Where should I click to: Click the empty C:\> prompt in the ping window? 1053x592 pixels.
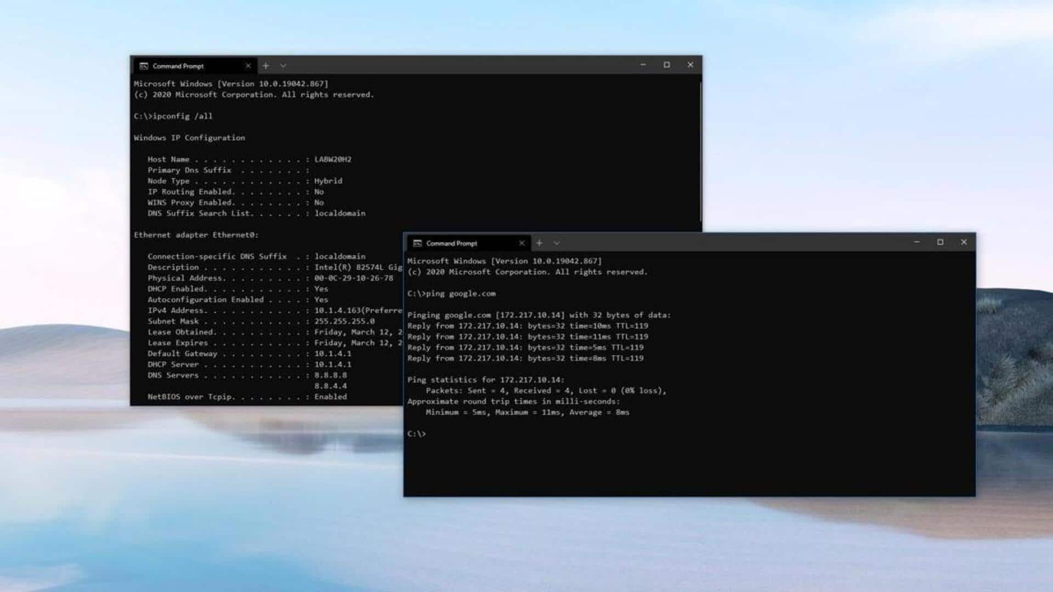[x=417, y=434]
